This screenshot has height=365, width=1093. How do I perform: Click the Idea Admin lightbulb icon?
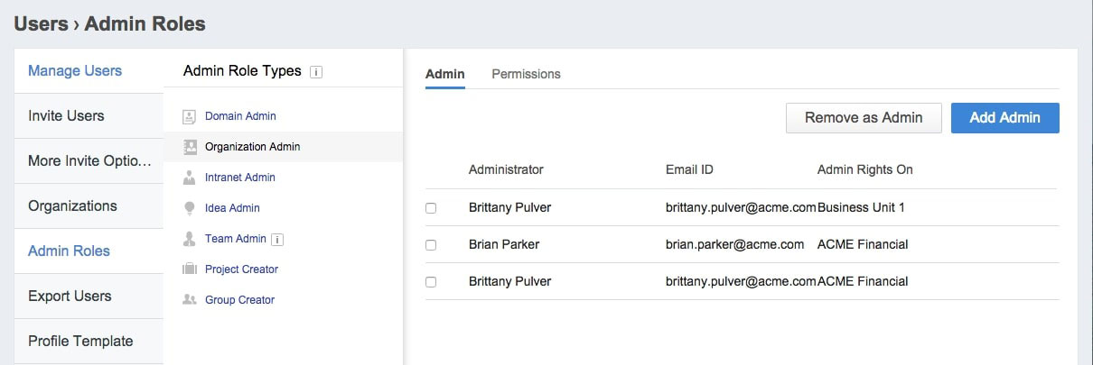tap(190, 208)
